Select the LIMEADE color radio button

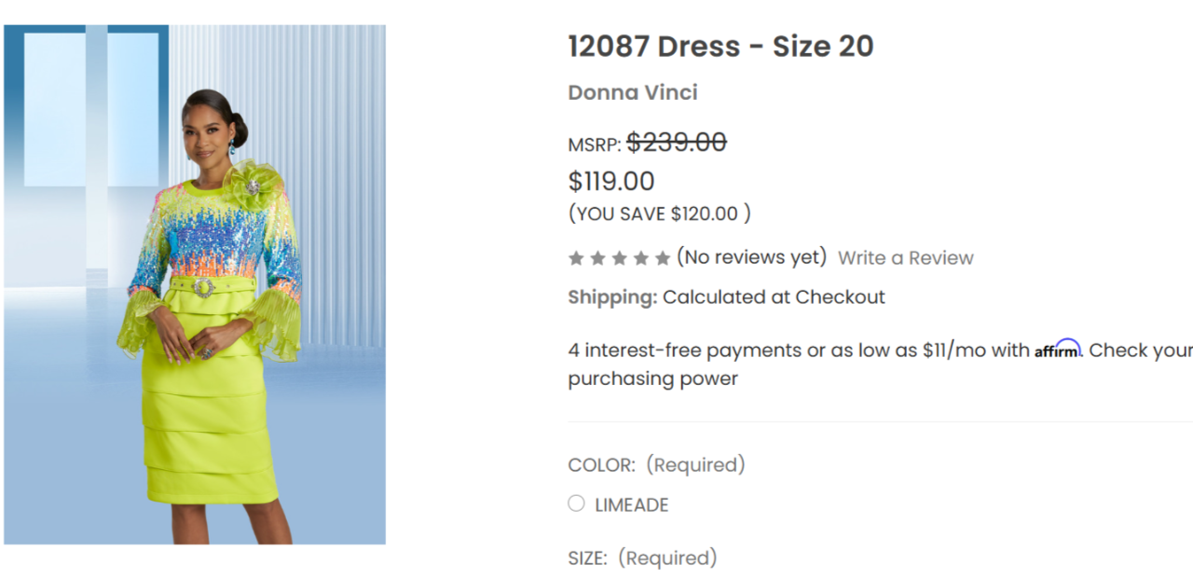pyautogui.click(x=576, y=503)
